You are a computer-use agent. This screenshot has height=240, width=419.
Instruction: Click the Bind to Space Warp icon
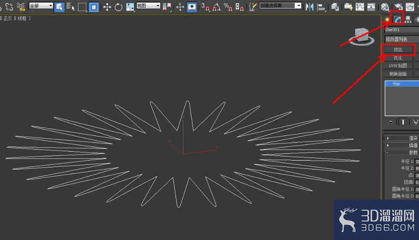(x=21, y=7)
